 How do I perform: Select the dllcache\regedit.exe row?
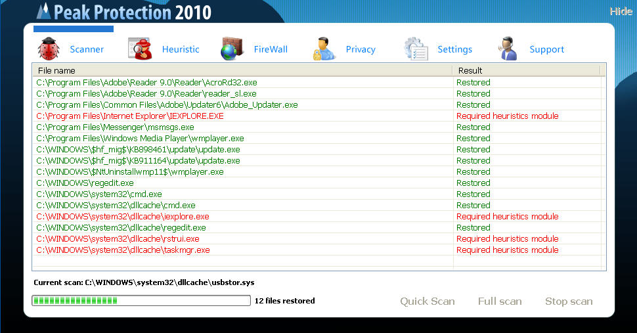pyautogui.click(x=319, y=228)
